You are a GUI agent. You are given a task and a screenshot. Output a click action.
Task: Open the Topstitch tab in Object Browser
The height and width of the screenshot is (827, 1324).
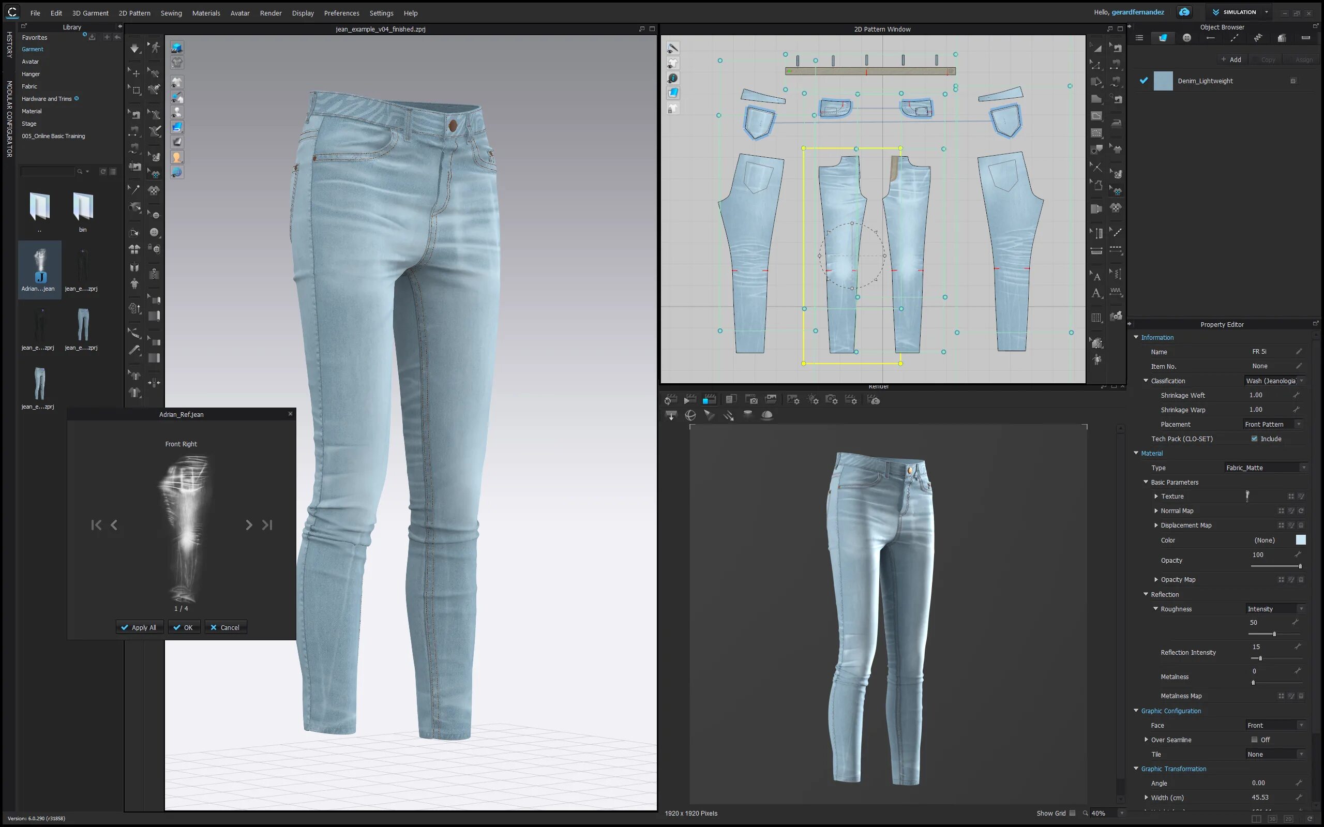point(1235,38)
